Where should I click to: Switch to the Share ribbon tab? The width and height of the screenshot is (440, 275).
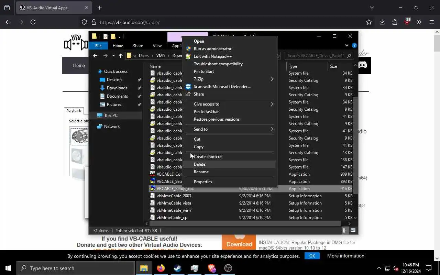point(138,46)
